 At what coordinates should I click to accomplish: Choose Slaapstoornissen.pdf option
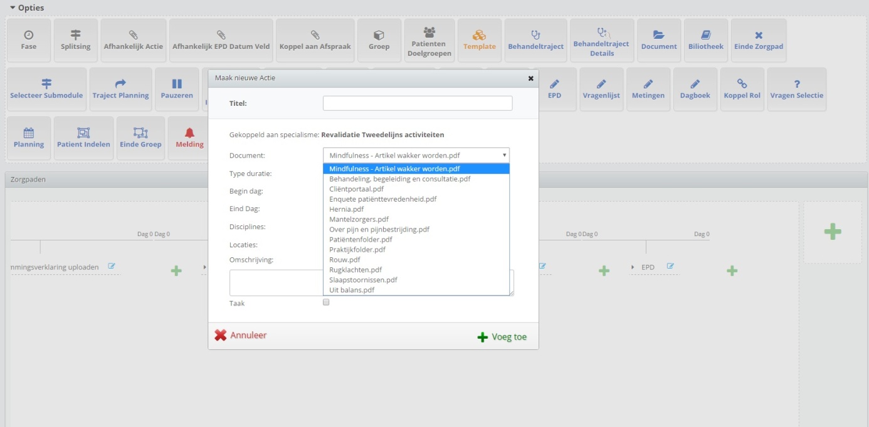[x=416, y=280]
